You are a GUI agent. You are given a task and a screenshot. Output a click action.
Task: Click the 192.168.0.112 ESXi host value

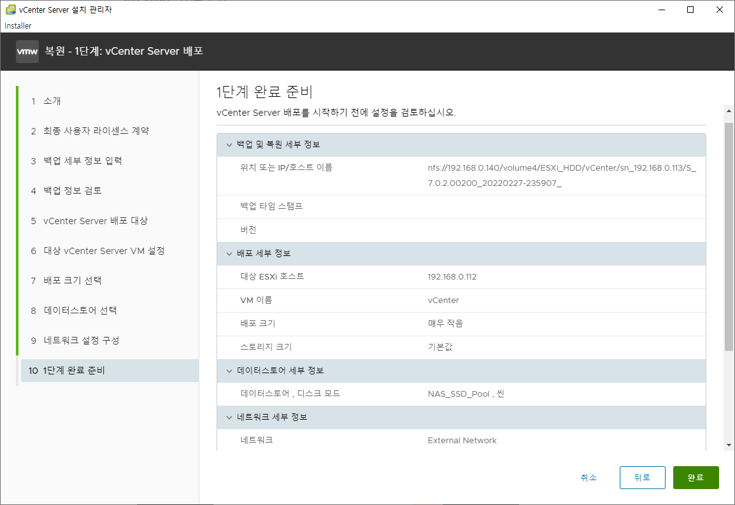pyautogui.click(x=452, y=276)
